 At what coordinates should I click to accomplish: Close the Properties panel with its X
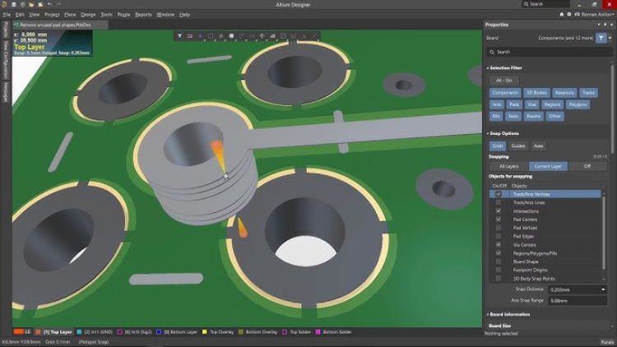click(611, 25)
